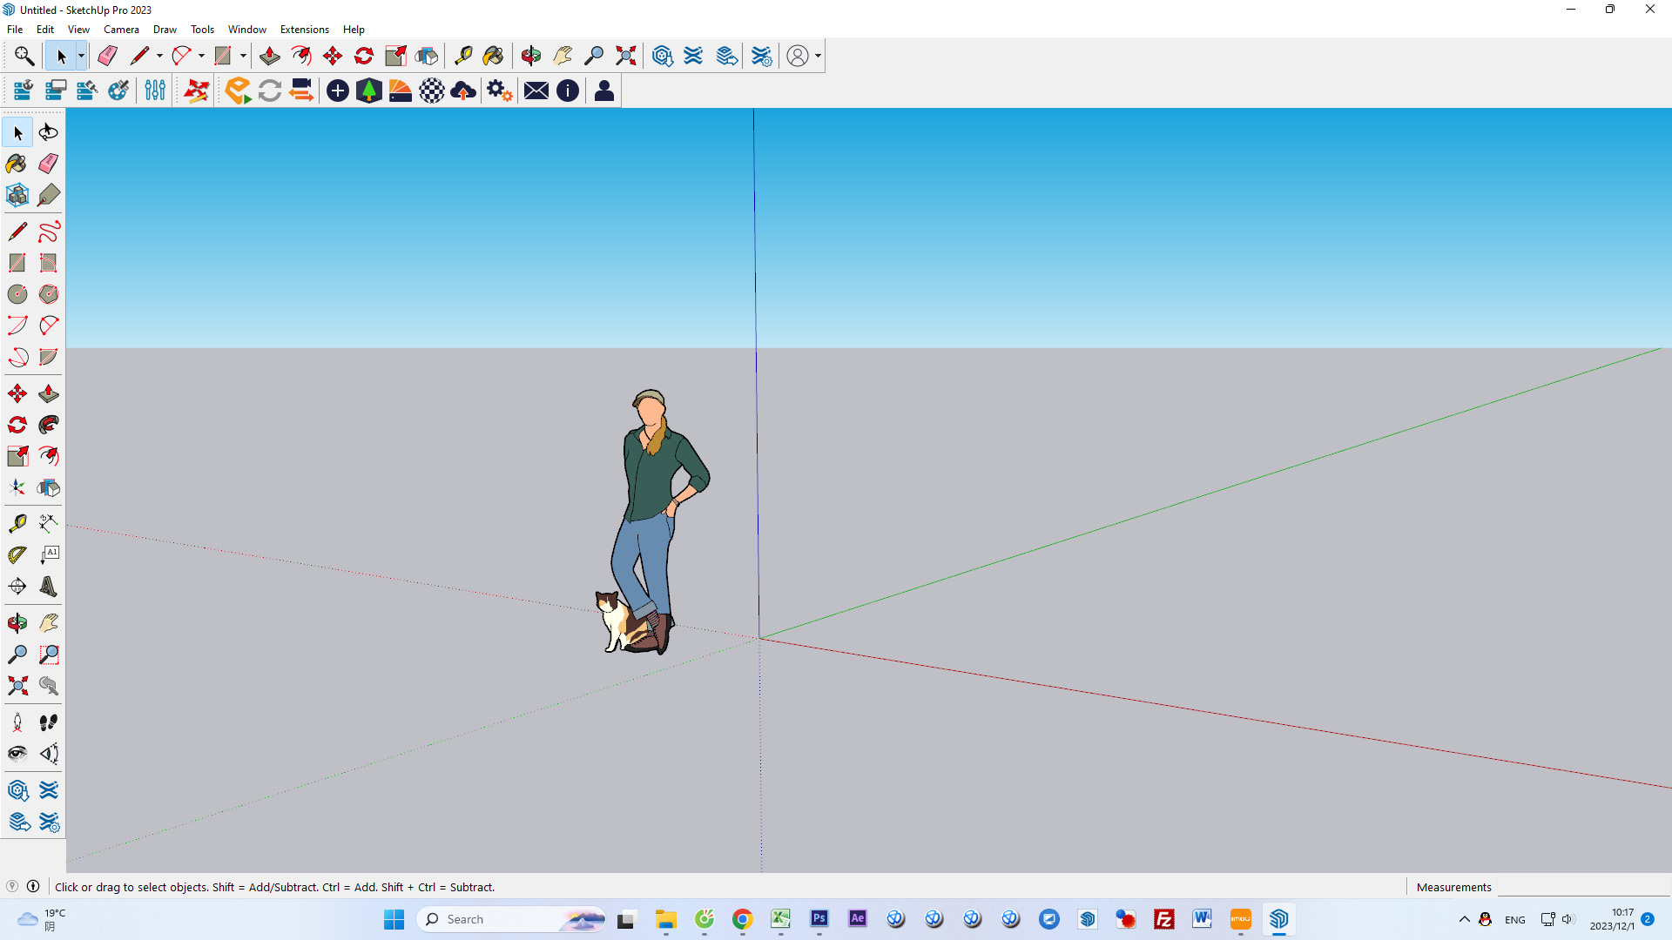Viewport: 1672px width, 940px height.
Task: Open the File menu
Action: pos(15,29)
